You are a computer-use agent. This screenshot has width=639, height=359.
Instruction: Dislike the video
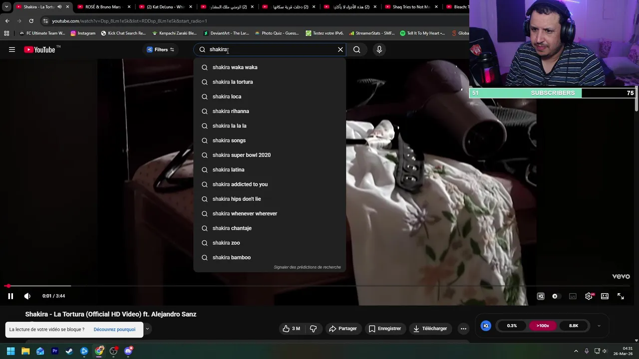[x=314, y=329]
